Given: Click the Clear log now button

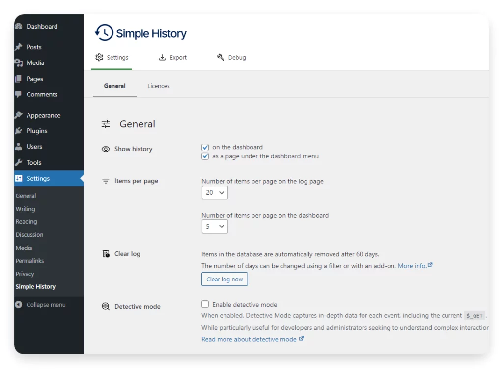Looking at the screenshot, I should [224, 279].
